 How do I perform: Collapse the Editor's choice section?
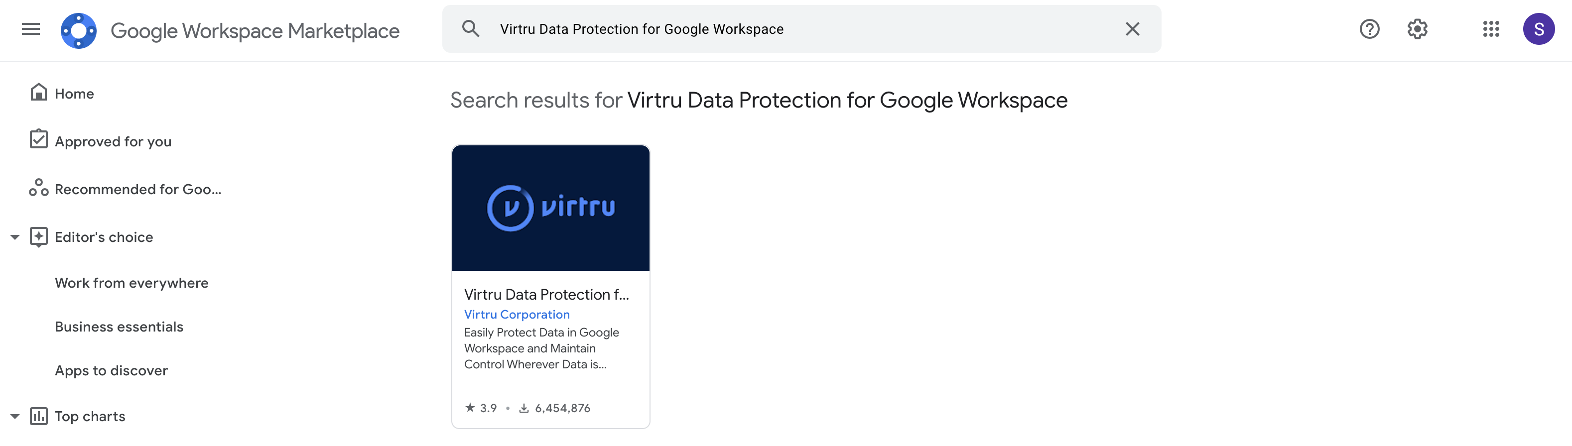click(x=14, y=237)
